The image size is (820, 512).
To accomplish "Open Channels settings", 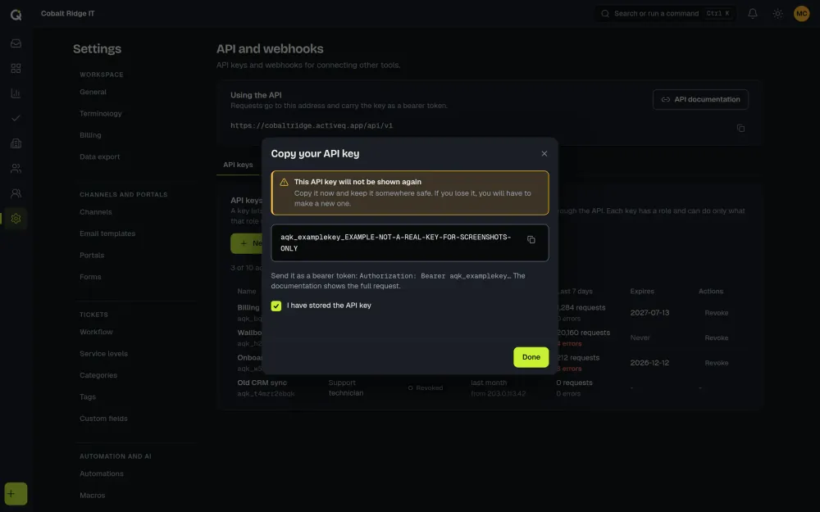I will [96, 212].
